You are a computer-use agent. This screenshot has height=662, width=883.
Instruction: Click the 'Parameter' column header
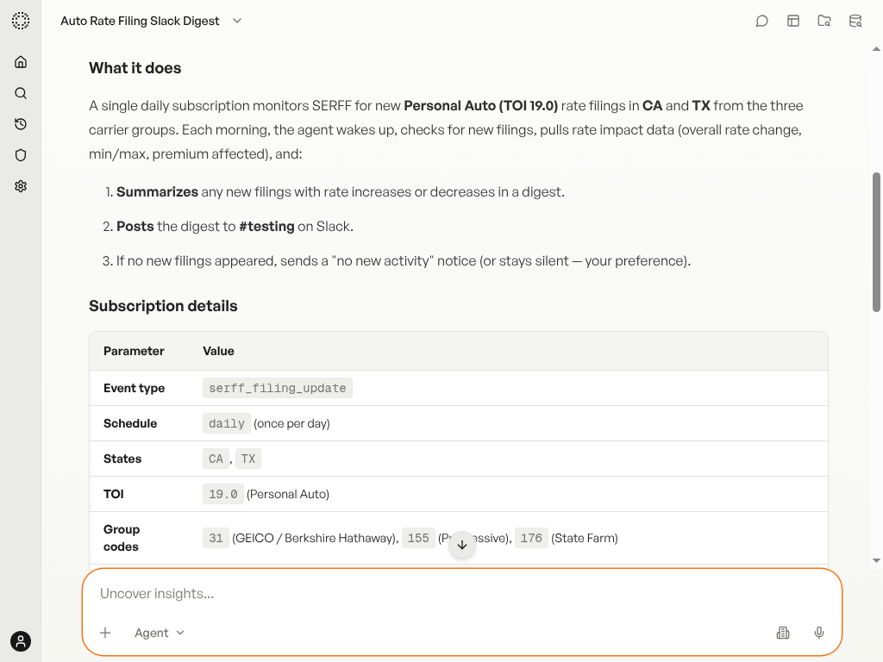[134, 351]
